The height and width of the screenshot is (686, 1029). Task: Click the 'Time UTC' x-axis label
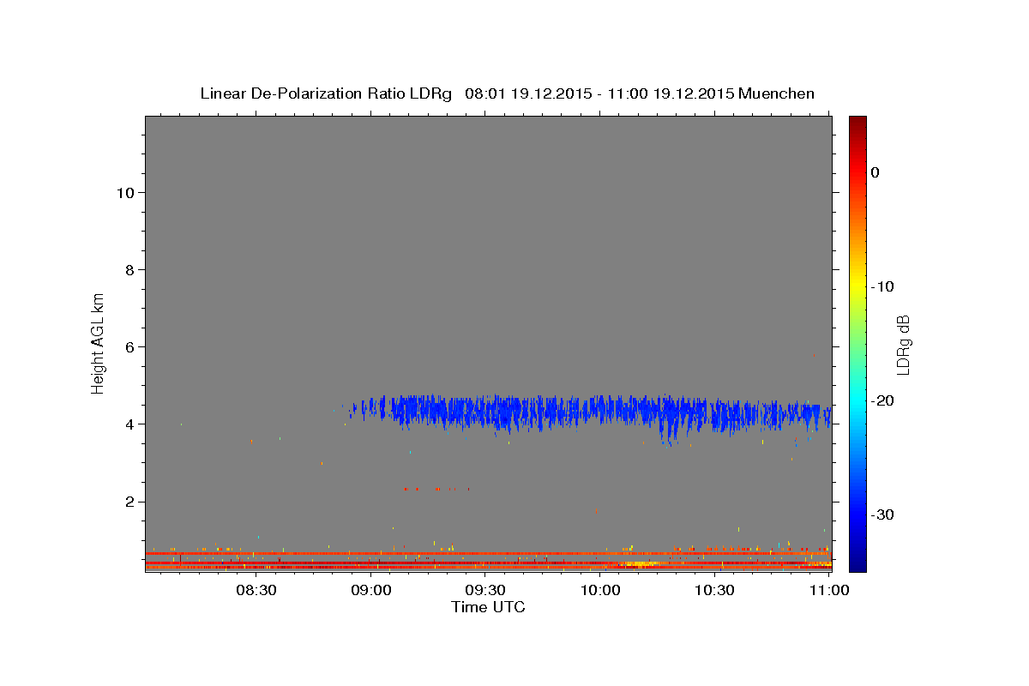(x=488, y=607)
